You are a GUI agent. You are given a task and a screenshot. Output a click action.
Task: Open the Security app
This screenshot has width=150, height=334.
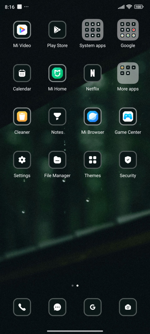[128, 160]
